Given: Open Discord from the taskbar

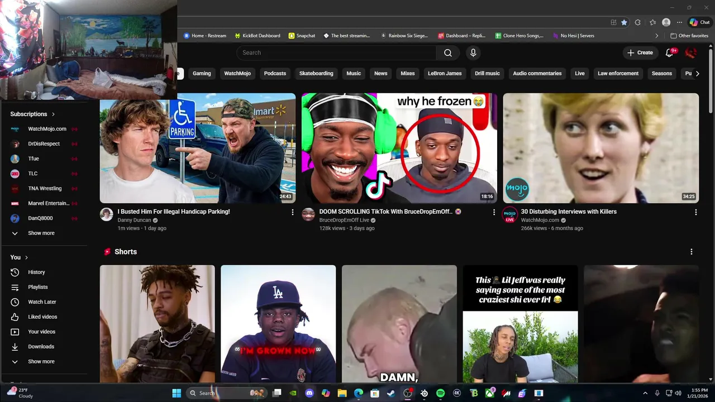Looking at the screenshot, I should [309, 393].
